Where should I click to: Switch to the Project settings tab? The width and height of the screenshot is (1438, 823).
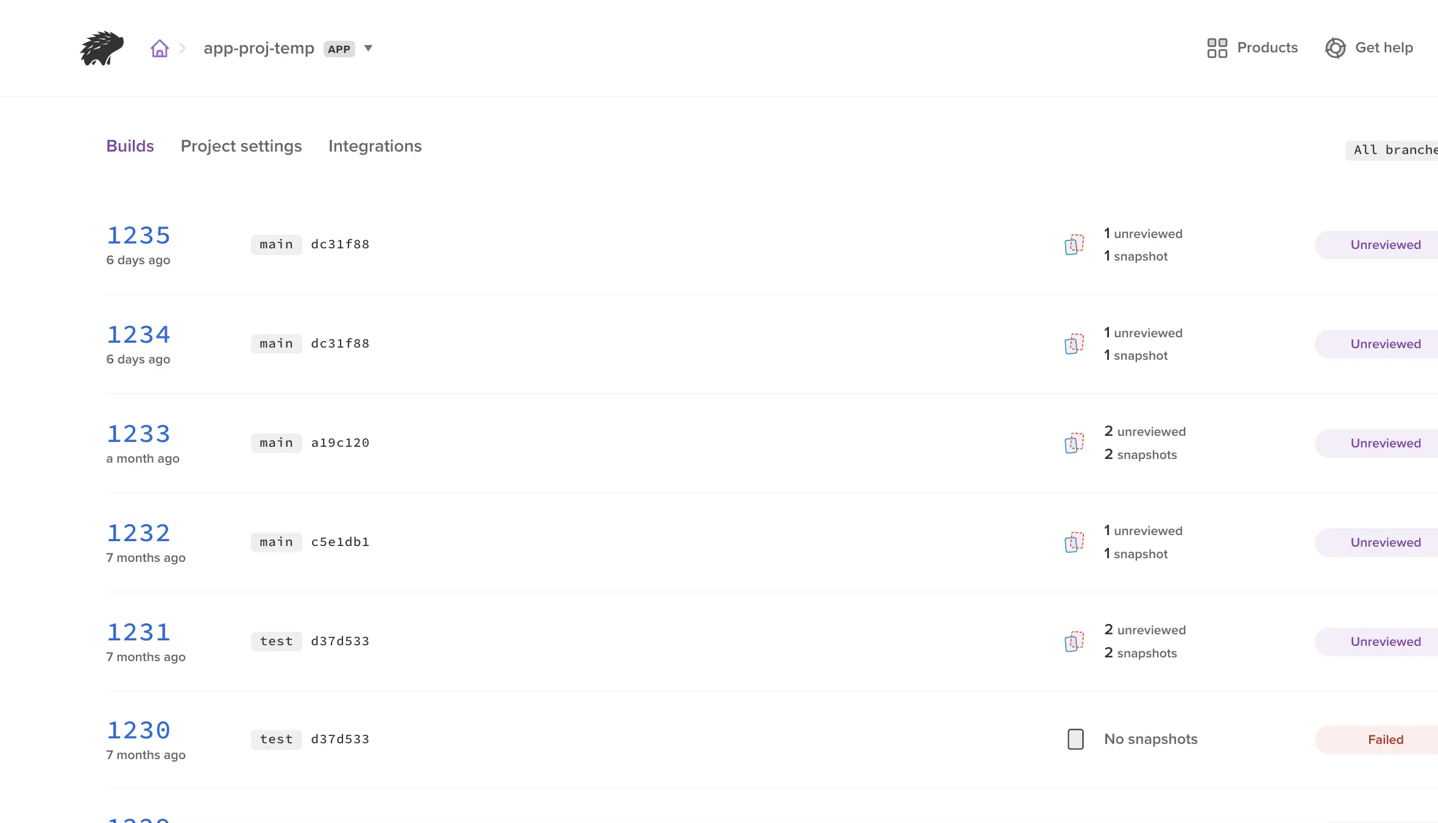241,146
